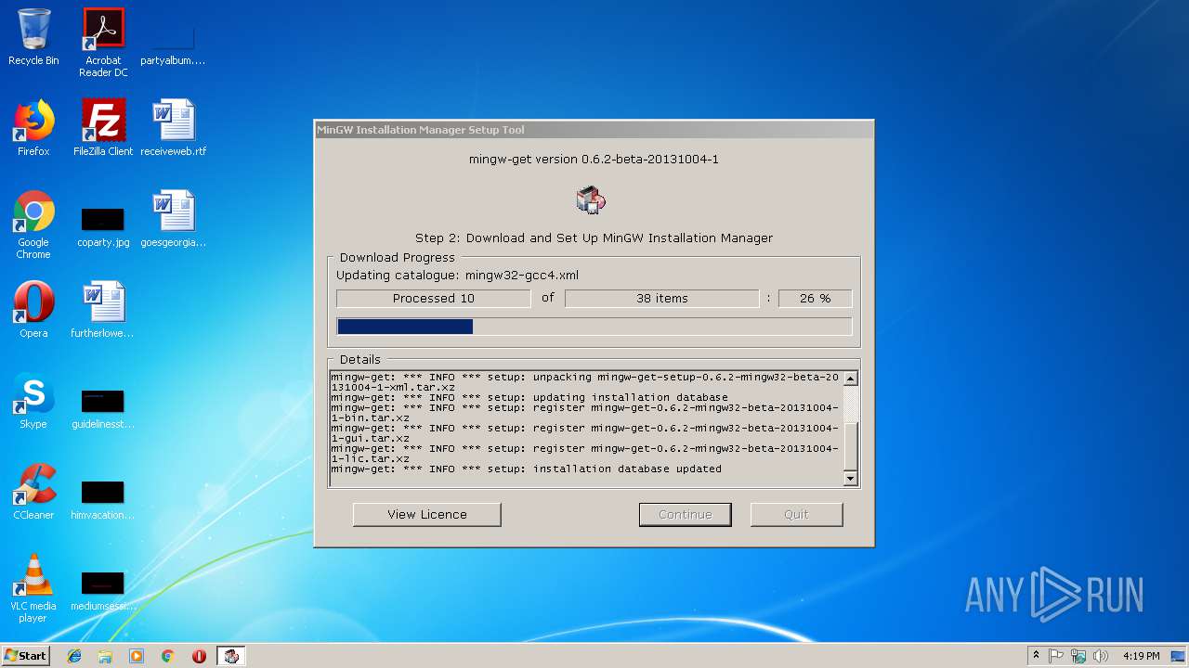Launch Acrobat Reader DC from desktop
Screen dimensions: 1189x668
pos(103,42)
